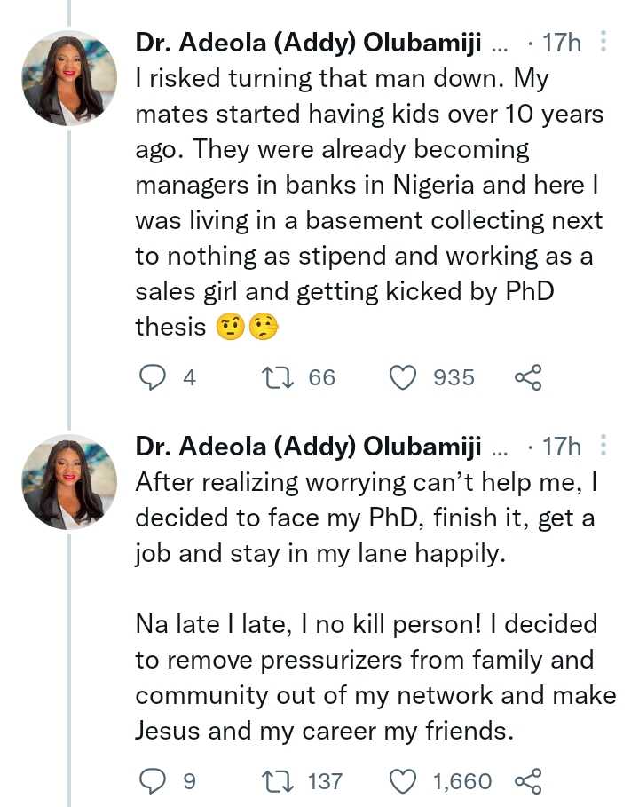Open Dr. Adeola Olubamiji's name on second tweet
Viewport: 639px width, 807px height.
point(308,446)
